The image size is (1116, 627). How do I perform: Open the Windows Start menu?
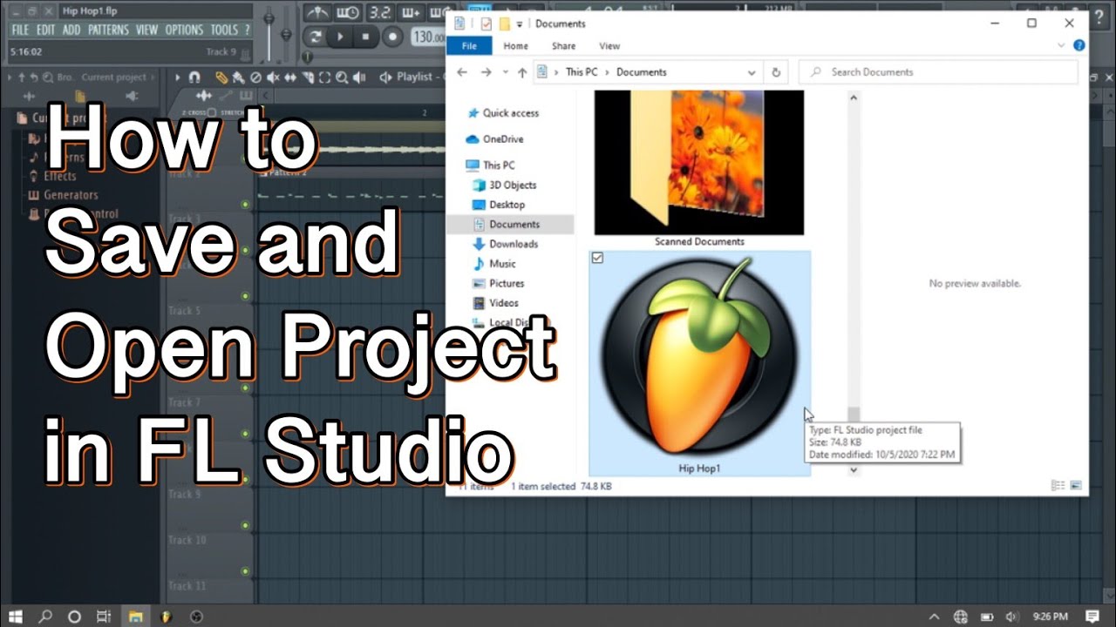[17, 616]
